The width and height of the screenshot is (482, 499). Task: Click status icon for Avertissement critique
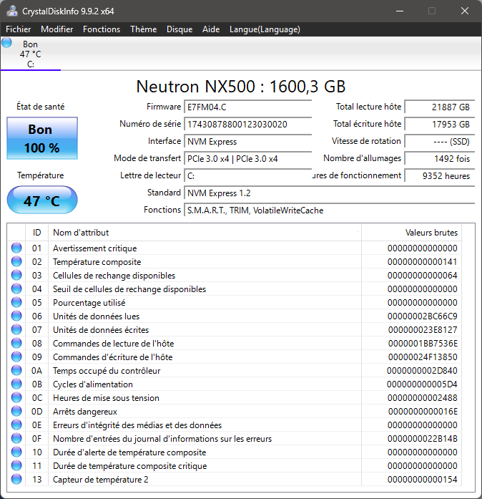[16, 248]
